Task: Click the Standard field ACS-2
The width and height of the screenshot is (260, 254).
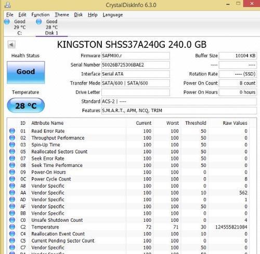Action: (x=179, y=101)
